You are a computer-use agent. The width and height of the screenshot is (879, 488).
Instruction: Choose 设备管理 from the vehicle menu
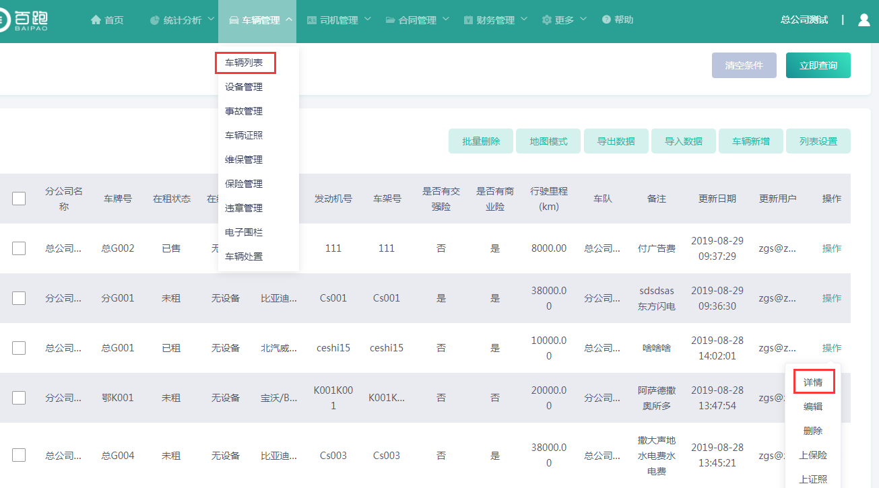tap(244, 87)
